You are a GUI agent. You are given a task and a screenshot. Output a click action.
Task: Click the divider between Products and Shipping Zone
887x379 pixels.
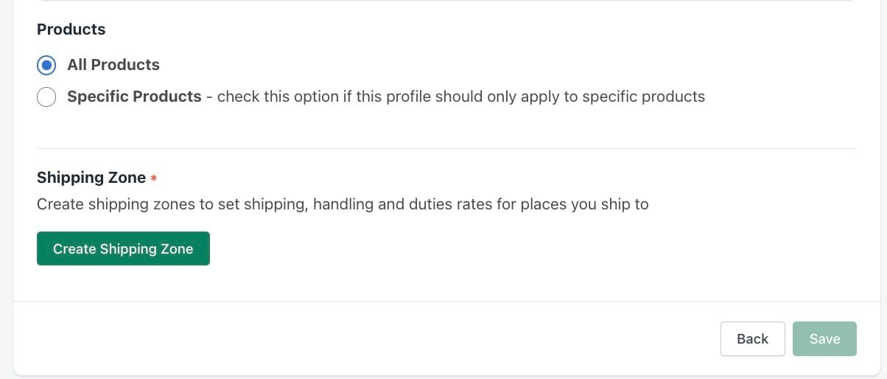[446, 148]
